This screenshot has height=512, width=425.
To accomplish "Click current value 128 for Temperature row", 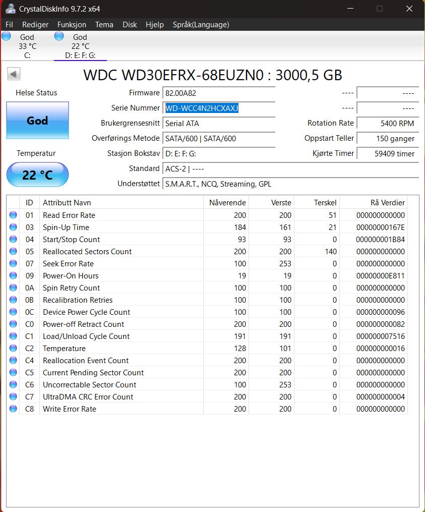I will [240, 349].
